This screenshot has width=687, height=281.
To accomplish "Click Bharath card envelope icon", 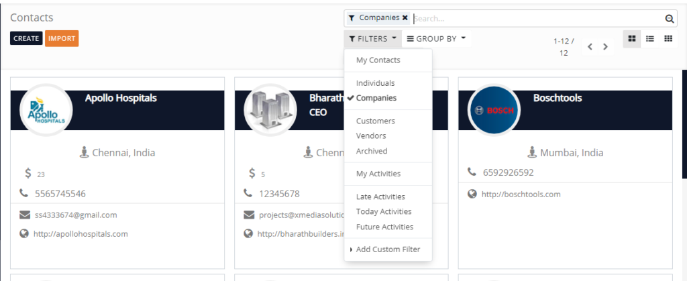I will point(249,215).
